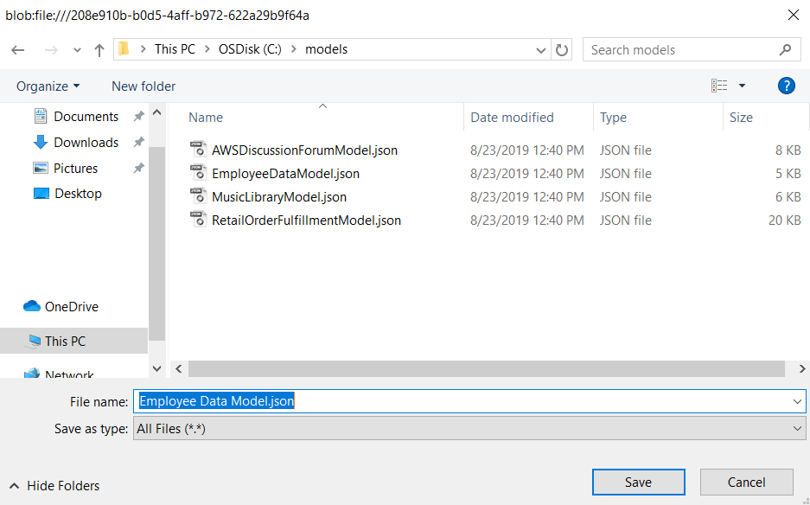This screenshot has height=505, width=810.
Task: Navigate up one folder level
Action: [99, 49]
